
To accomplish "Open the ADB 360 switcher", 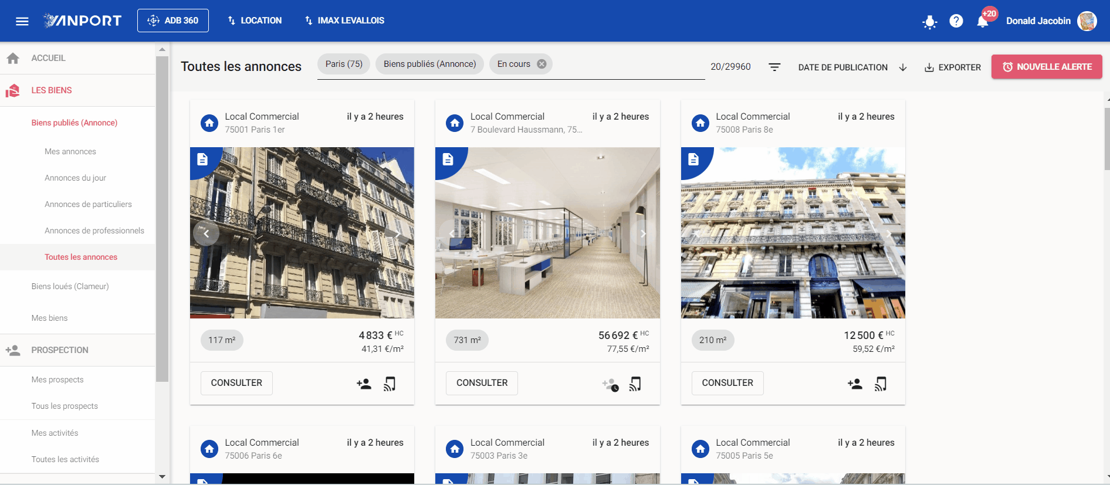I will pyautogui.click(x=173, y=21).
